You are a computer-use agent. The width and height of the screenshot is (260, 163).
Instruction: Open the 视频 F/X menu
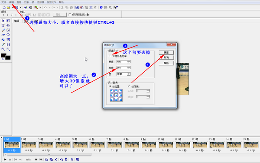pos(52,2)
